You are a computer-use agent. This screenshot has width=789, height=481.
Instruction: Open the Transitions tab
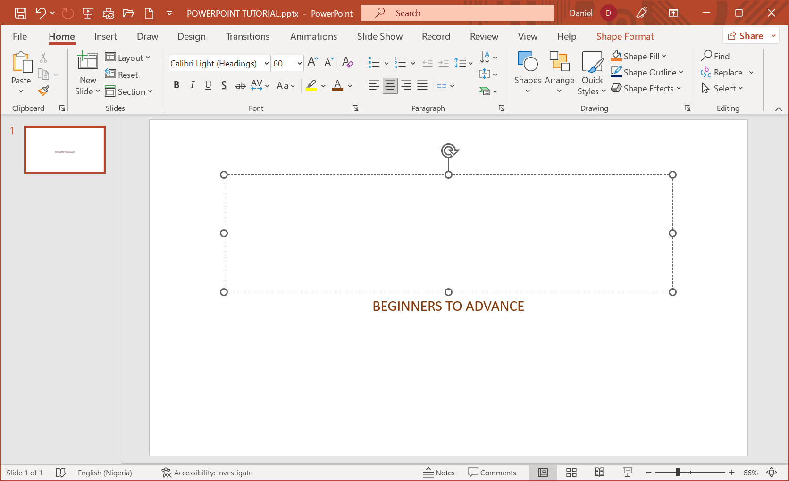point(247,36)
